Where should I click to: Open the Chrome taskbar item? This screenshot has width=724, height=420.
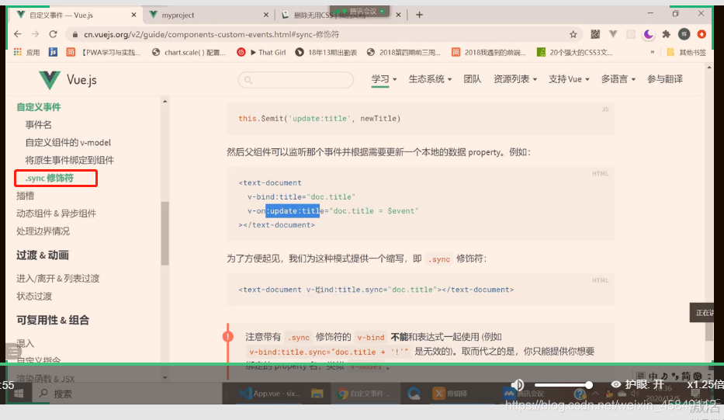(362, 394)
